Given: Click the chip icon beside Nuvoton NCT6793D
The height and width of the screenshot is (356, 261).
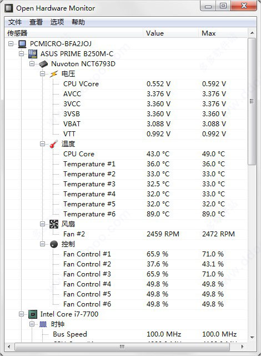Looking at the screenshot, I should click(43, 64).
